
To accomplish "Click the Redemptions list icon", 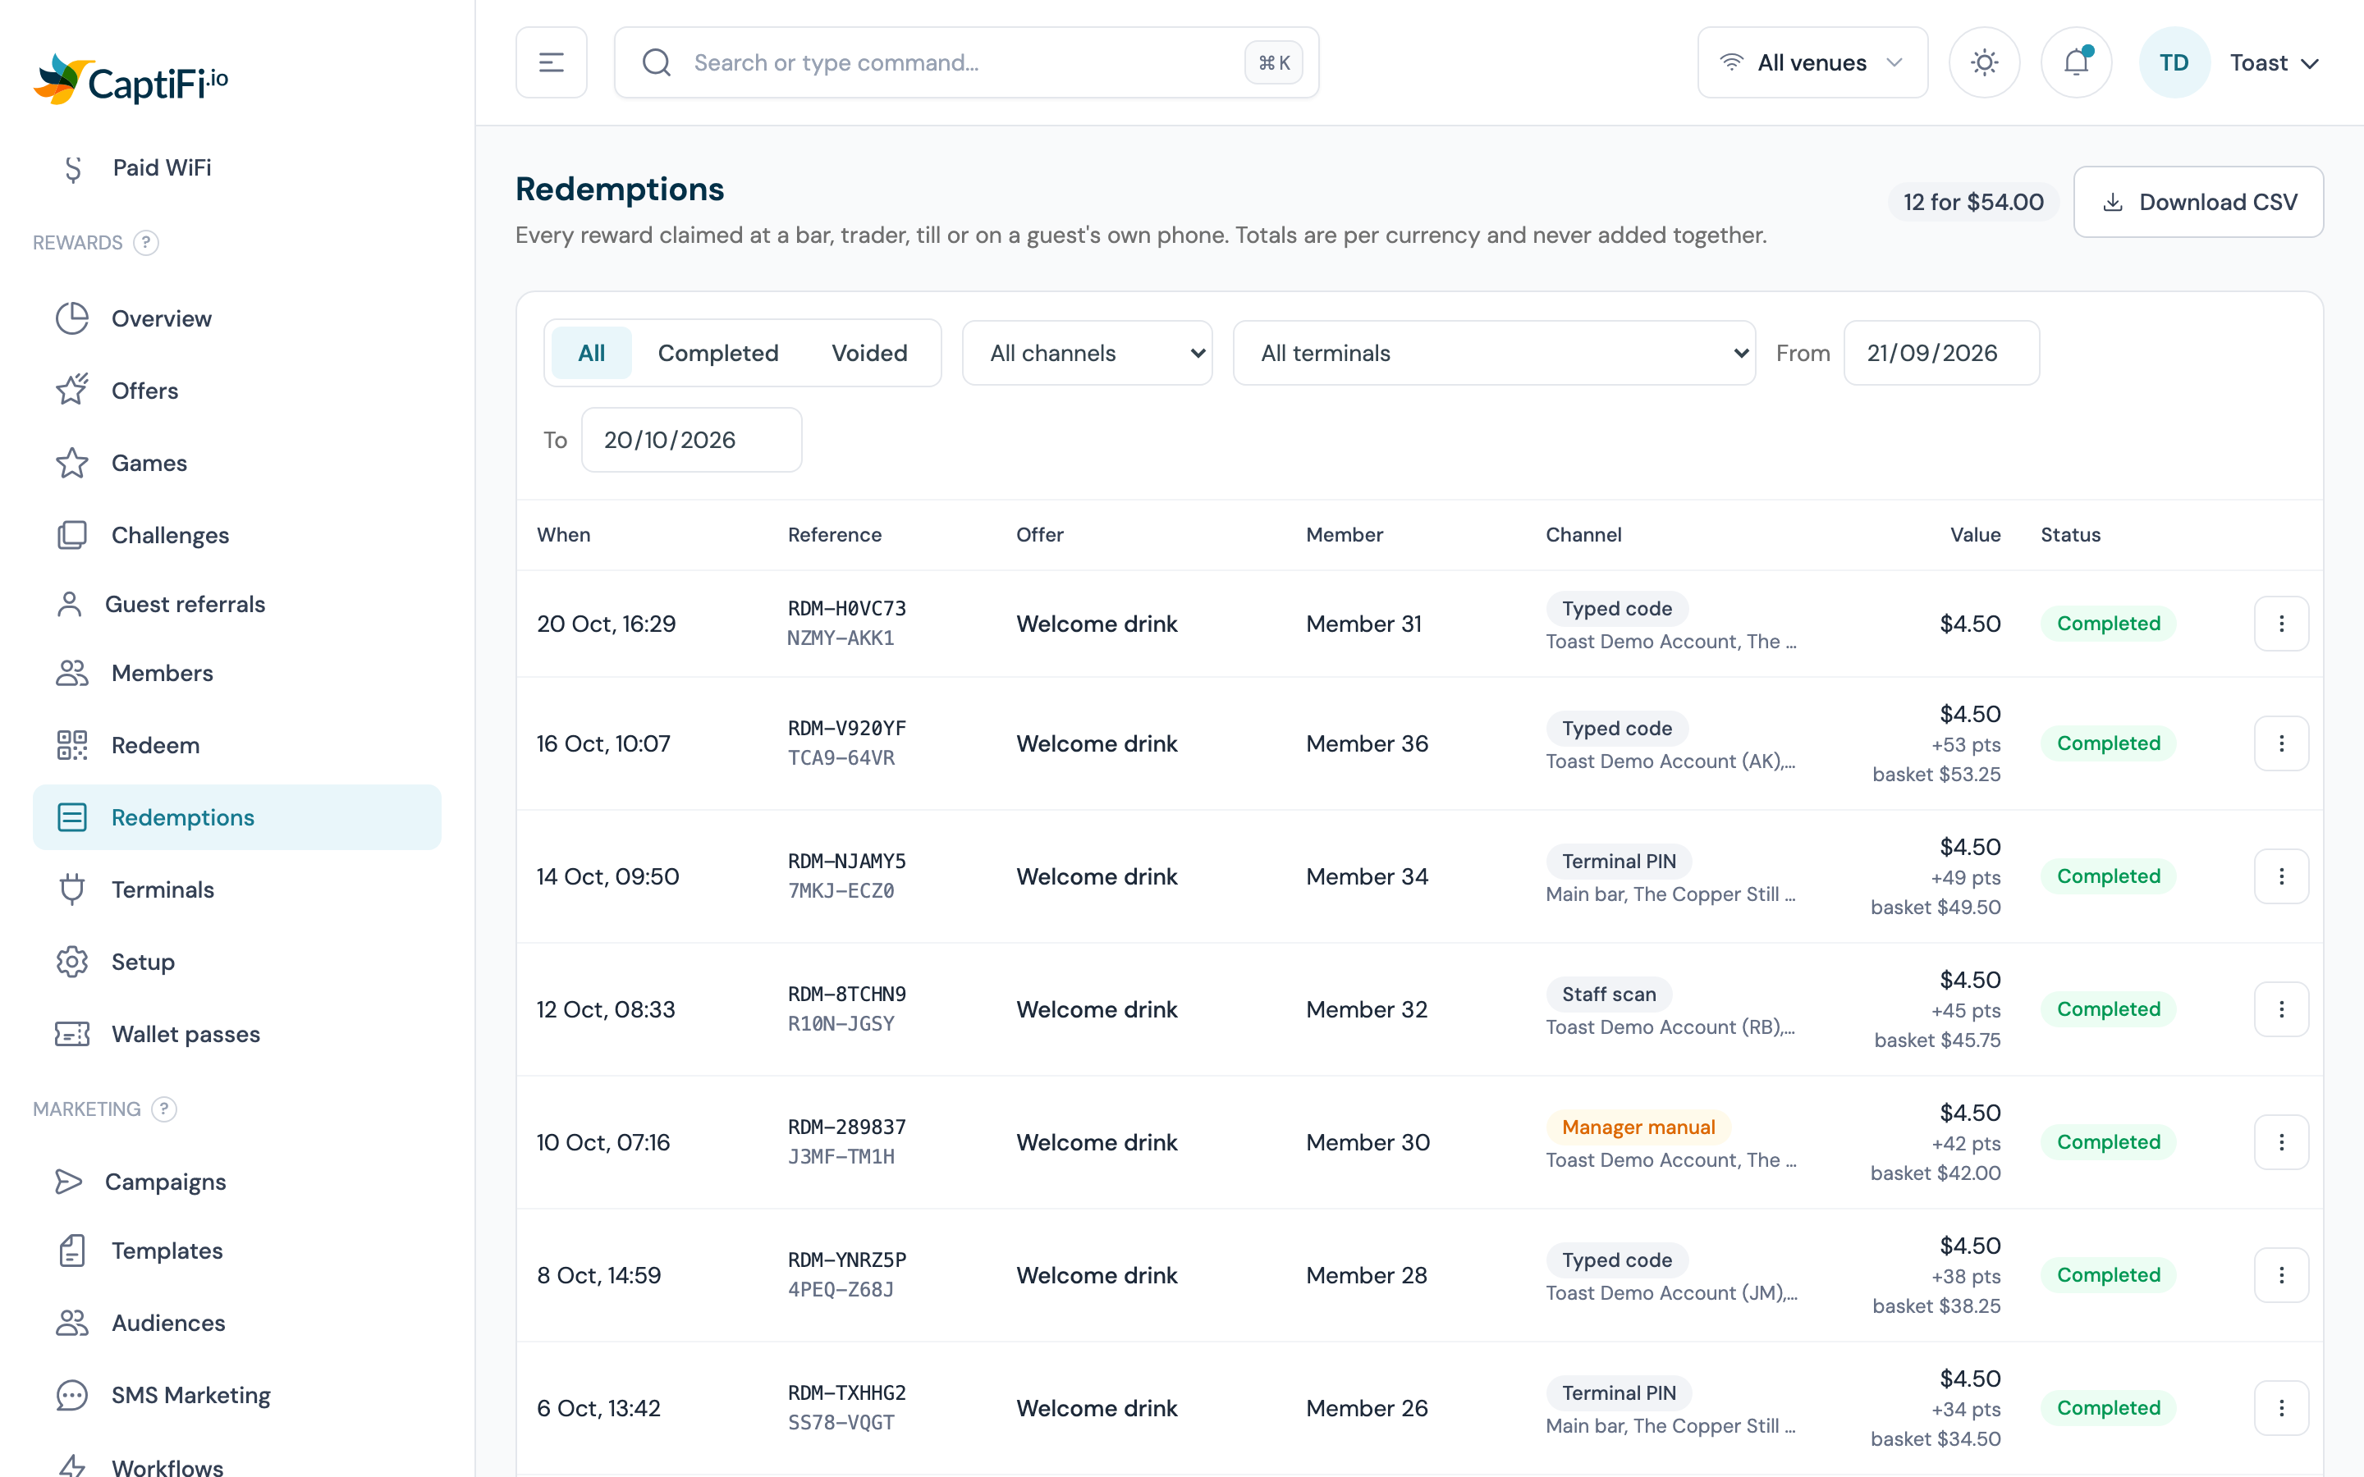I will click(x=72, y=817).
